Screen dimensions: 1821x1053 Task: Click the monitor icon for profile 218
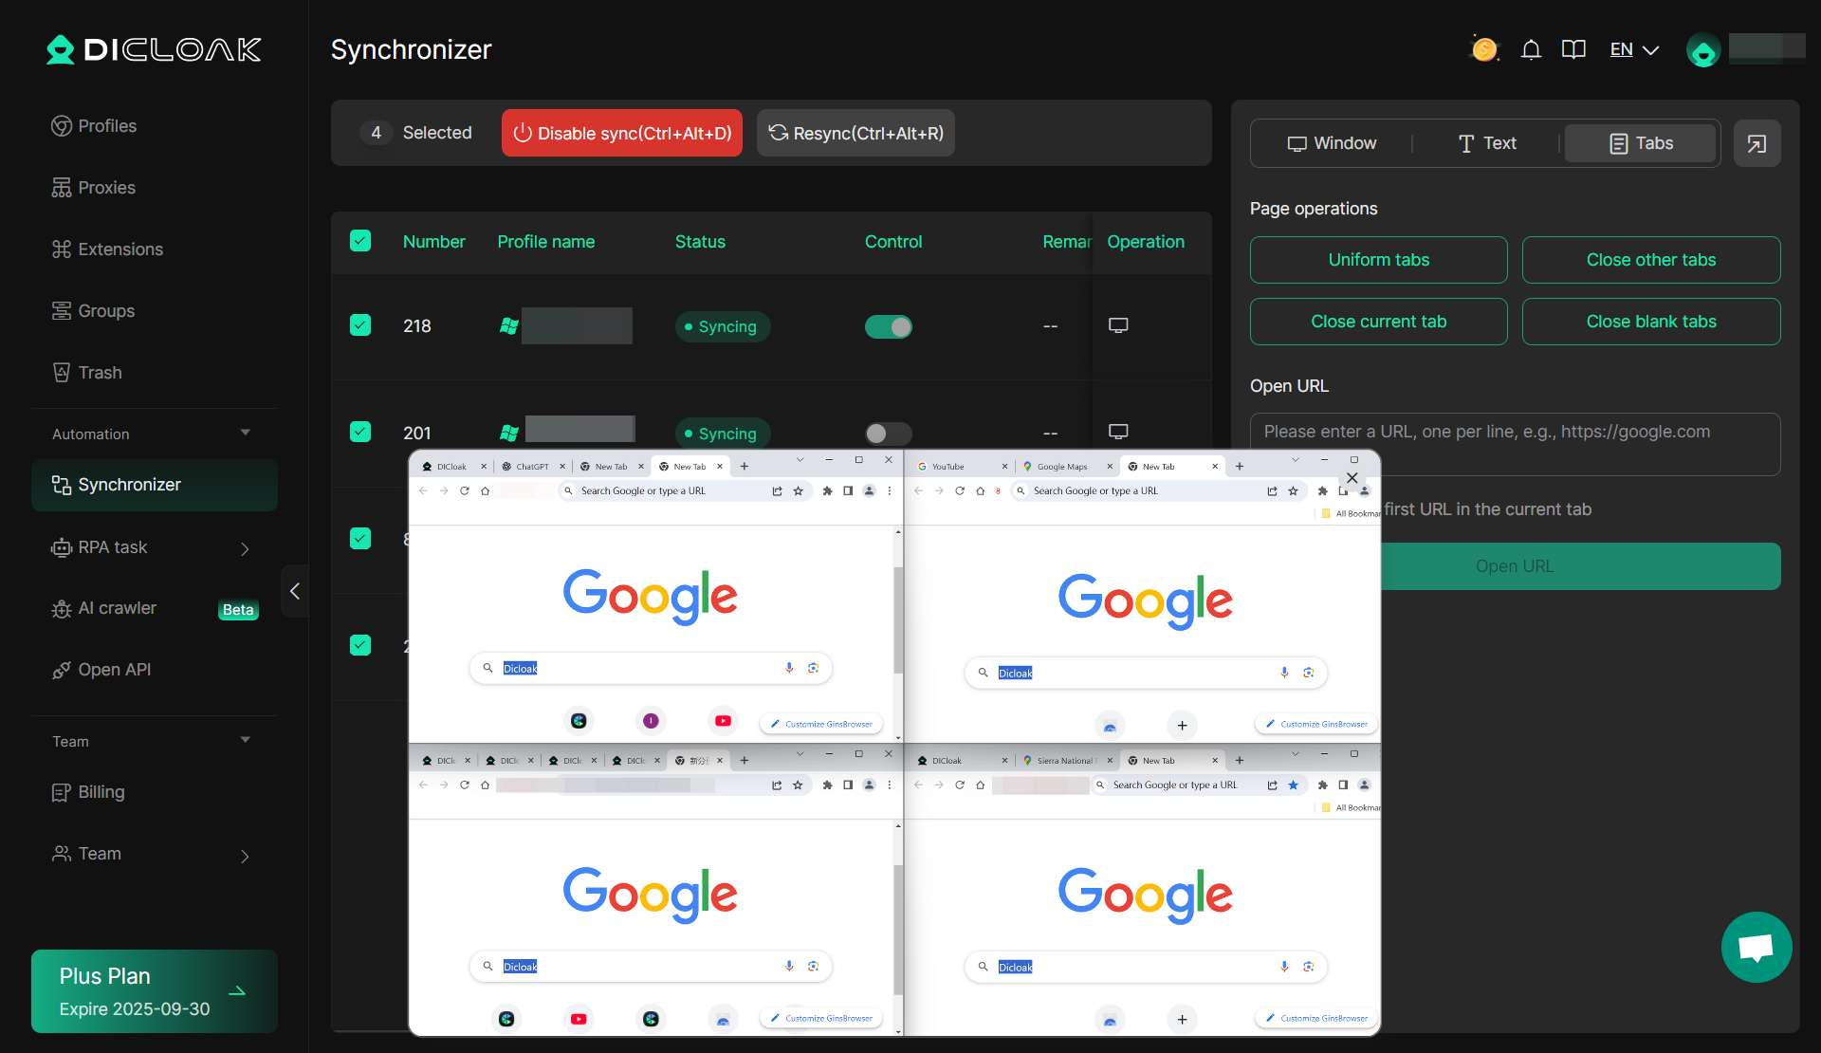point(1118,325)
